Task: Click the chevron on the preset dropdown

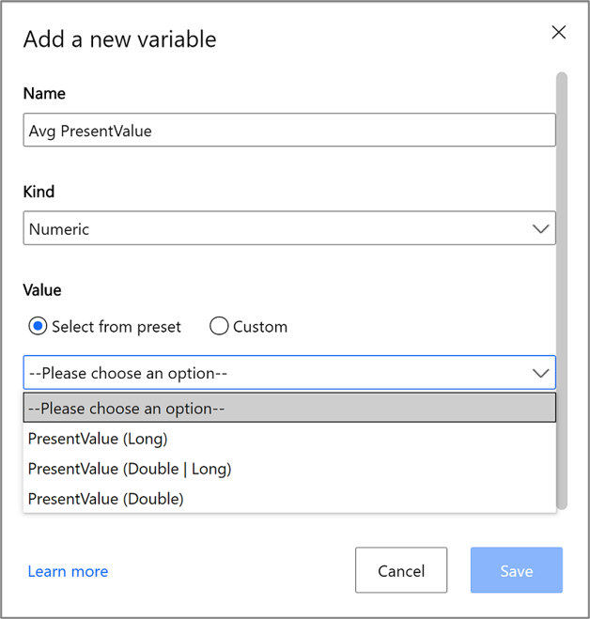Action: click(x=541, y=373)
